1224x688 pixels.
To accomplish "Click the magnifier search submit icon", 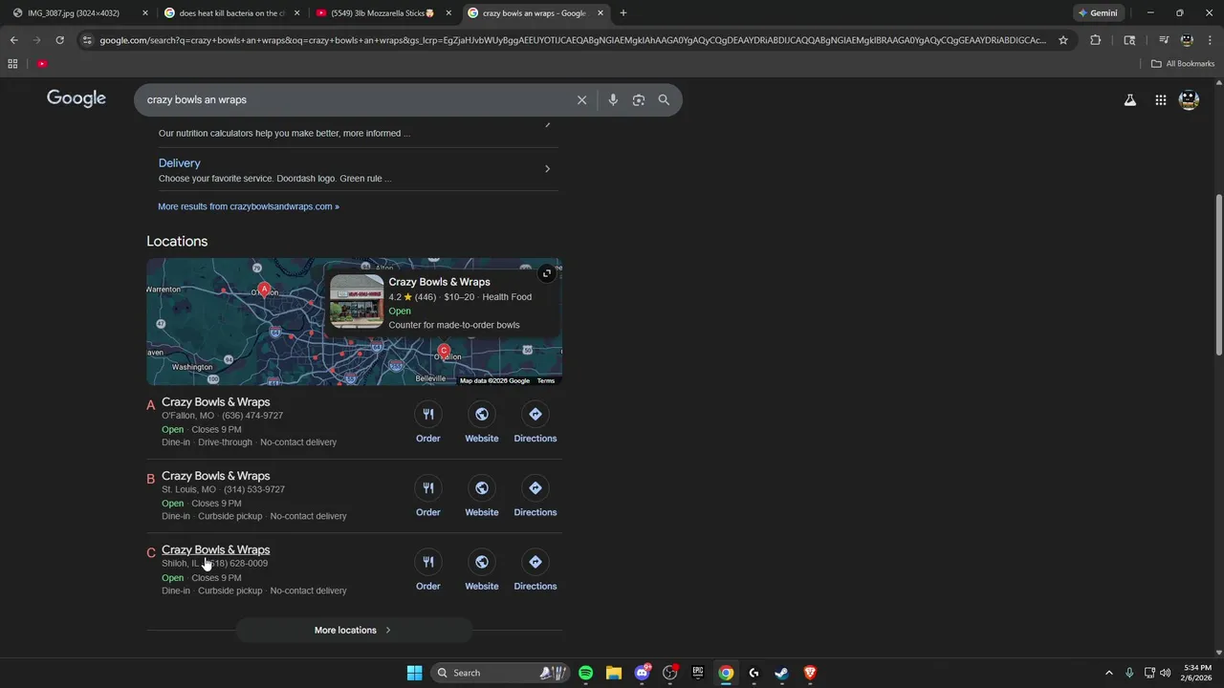I will click(x=664, y=99).
